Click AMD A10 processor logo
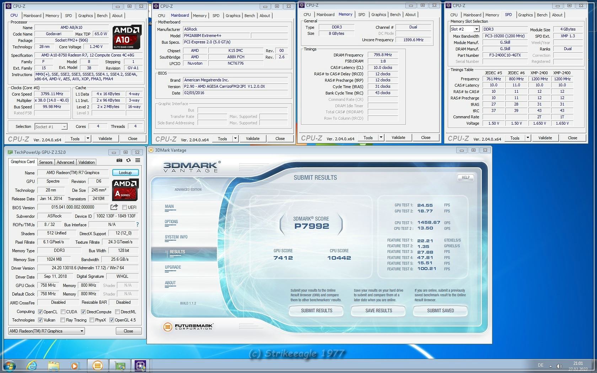Image resolution: width=597 pixels, height=373 pixels. [128, 37]
